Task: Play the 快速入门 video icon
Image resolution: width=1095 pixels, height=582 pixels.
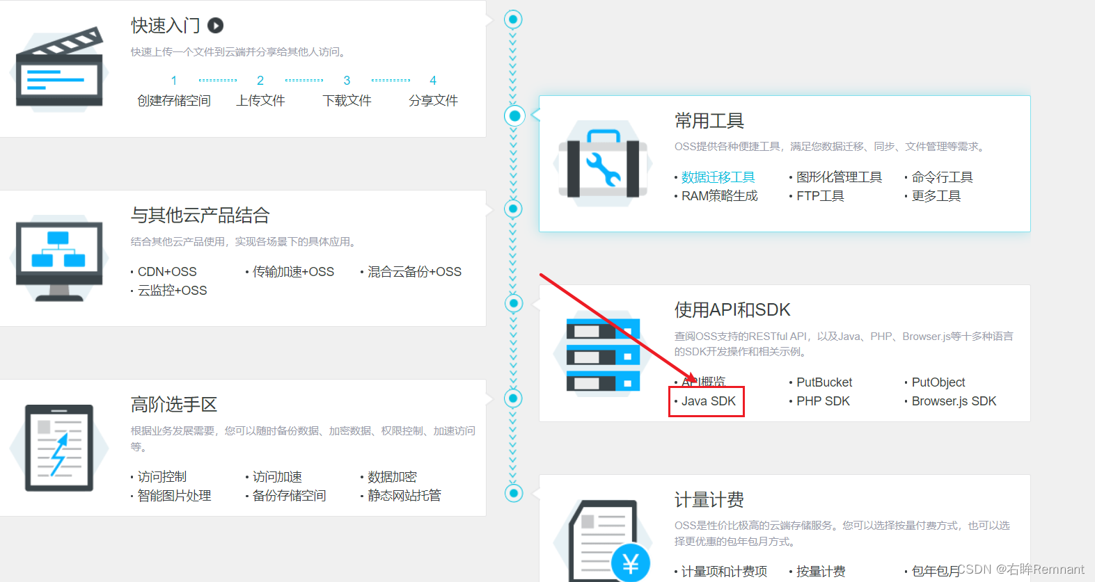Action: point(216,26)
